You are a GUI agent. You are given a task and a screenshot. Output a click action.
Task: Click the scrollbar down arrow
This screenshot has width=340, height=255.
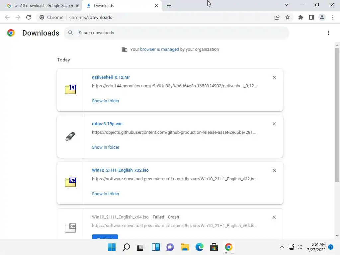coord(337,236)
